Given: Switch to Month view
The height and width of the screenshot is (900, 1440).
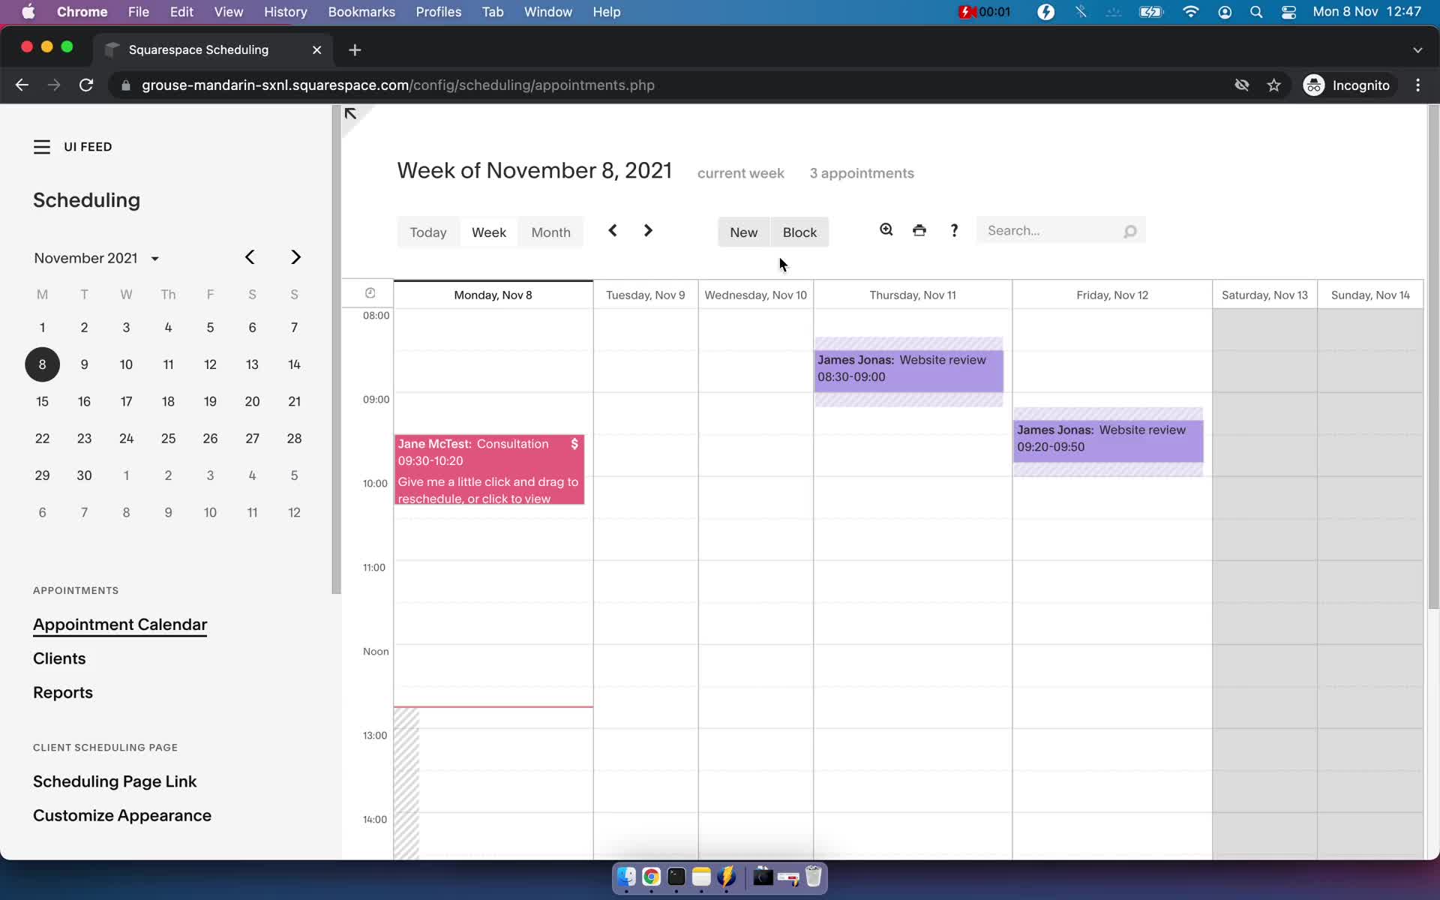Looking at the screenshot, I should tap(550, 231).
